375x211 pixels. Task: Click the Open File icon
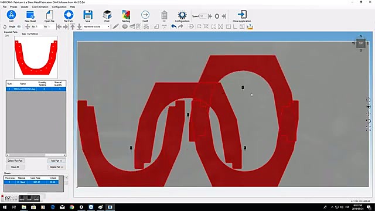tap(49, 15)
